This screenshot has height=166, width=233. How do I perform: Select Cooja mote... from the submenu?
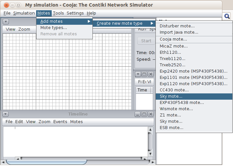[173, 39]
